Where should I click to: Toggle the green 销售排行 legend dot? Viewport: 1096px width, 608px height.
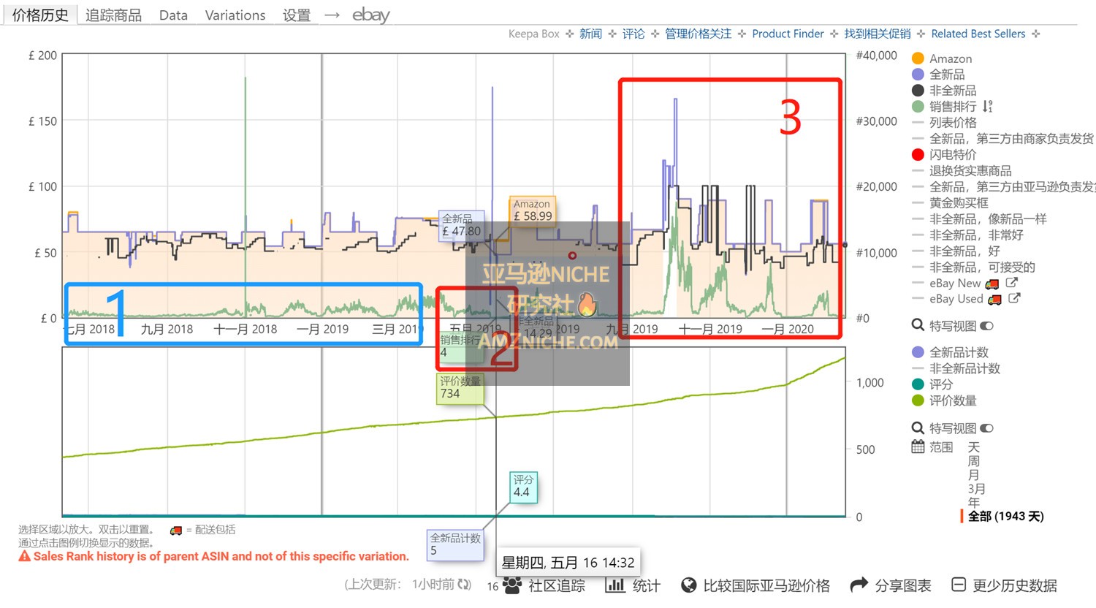tap(918, 107)
